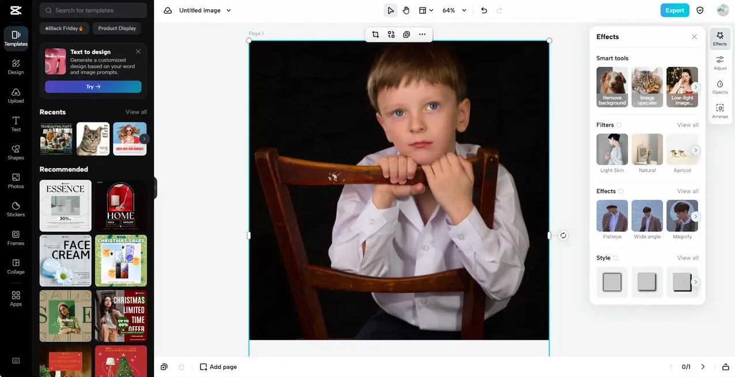
Task: Open the Frames sidebar panel
Action: click(x=16, y=238)
